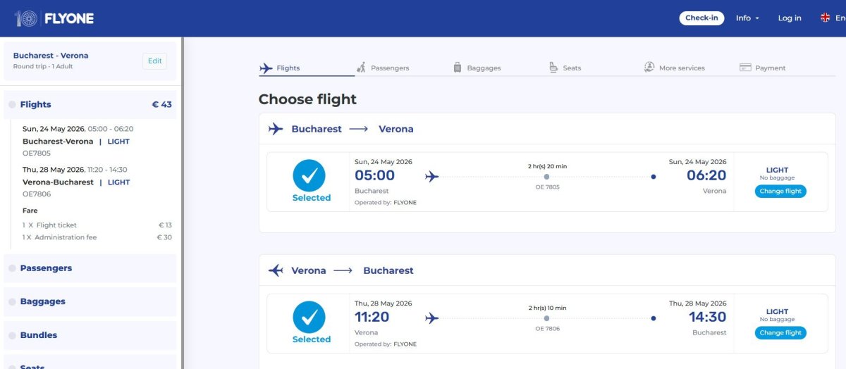Open the Log in menu item
The height and width of the screenshot is (369, 846).
point(790,18)
